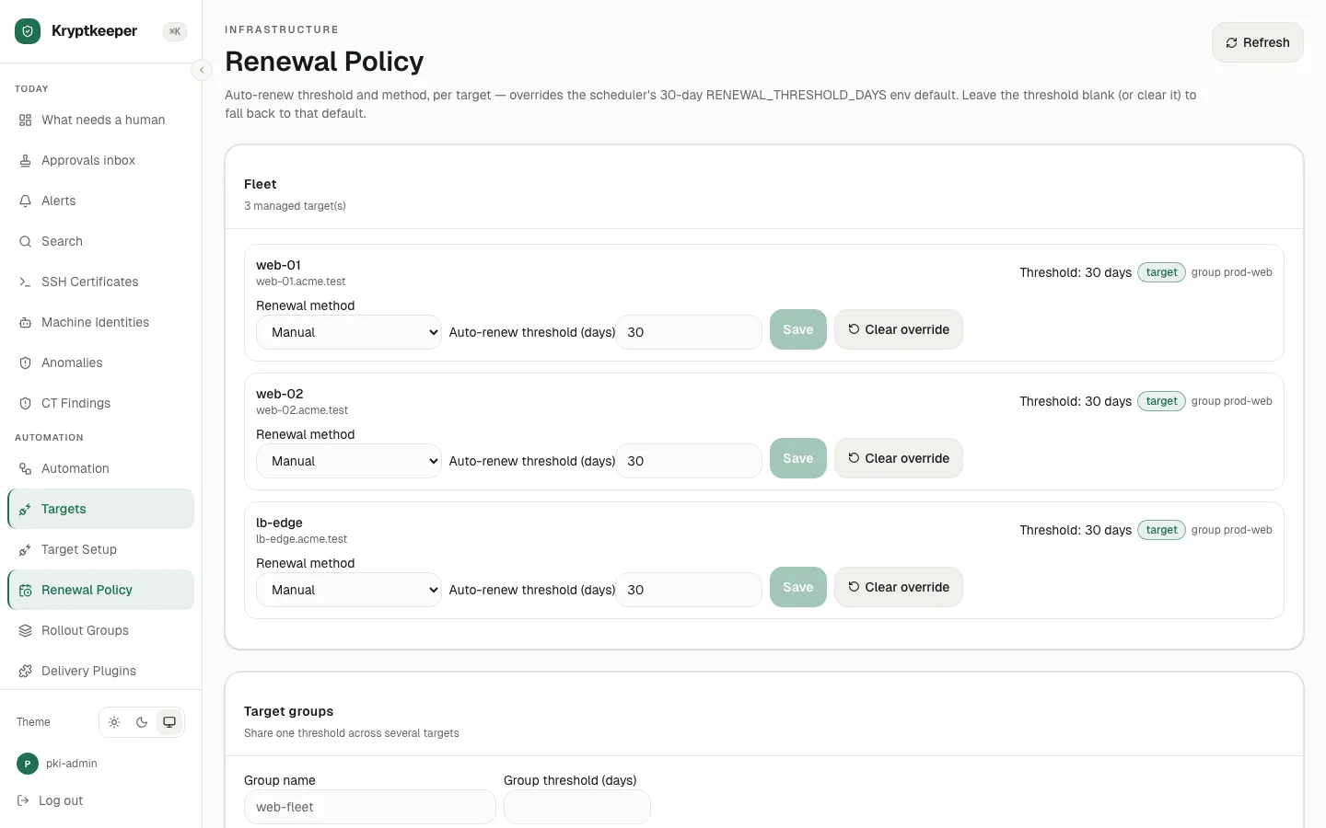The height and width of the screenshot is (828, 1326).
Task: Click the Group threshold (days) field
Action: (577, 807)
